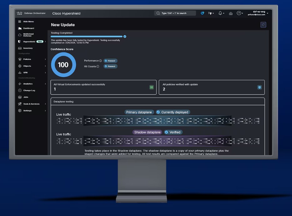This screenshot has height=216, width=292.
Task: Open the notifications bell icon
Action: coord(220,13)
